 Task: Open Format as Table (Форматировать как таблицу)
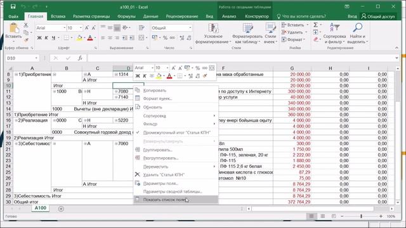coord(247,34)
